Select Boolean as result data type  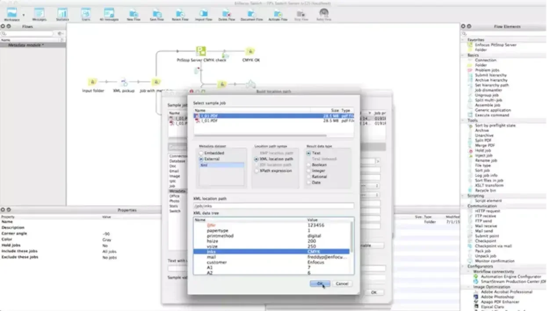click(x=309, y=165)
